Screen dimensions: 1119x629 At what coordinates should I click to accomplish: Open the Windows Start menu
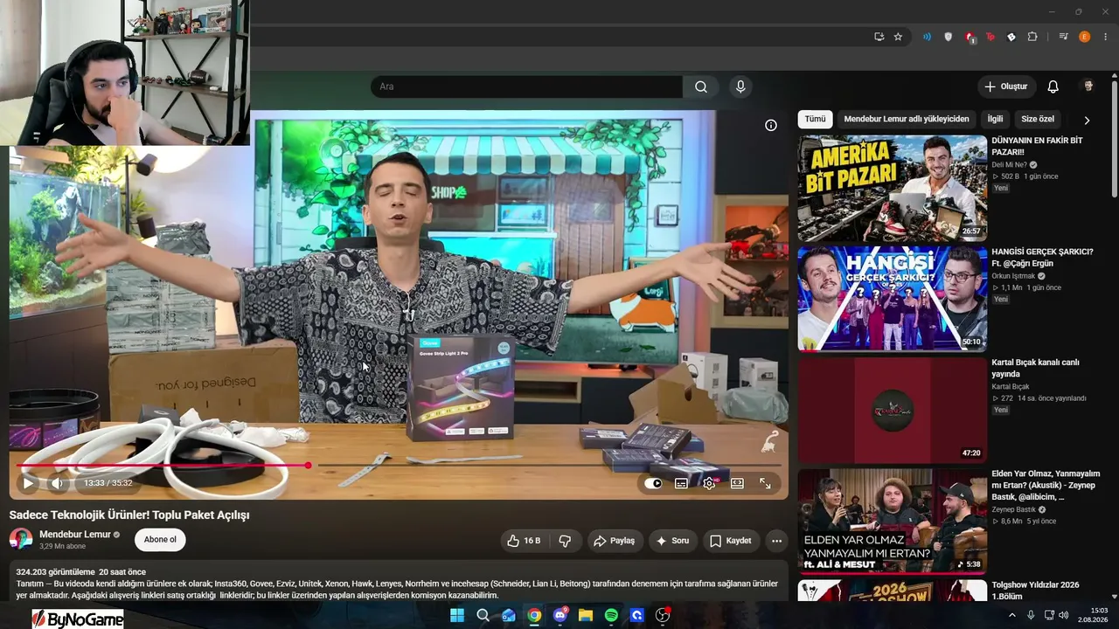(457, 615)
